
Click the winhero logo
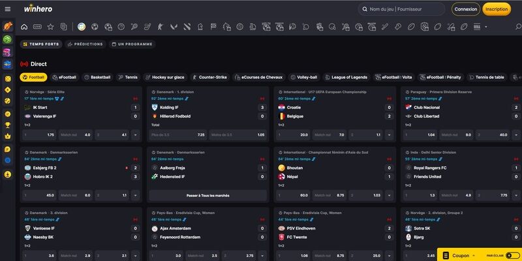tap(38, 9)
